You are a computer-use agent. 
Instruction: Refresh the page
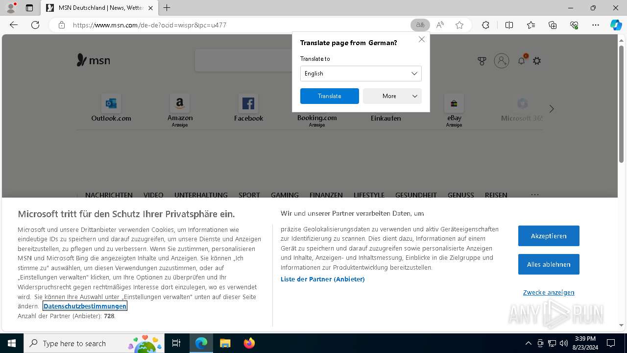[35, 25]
